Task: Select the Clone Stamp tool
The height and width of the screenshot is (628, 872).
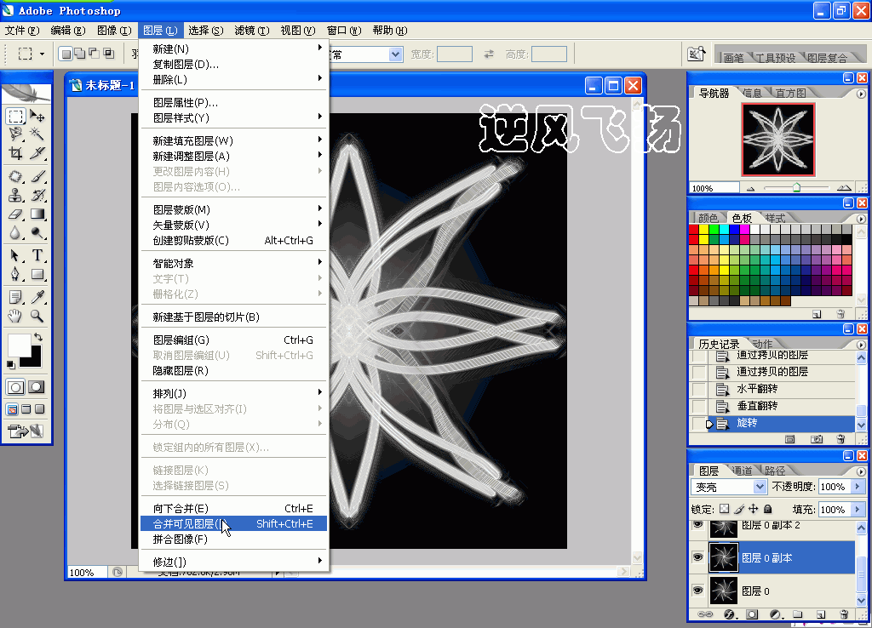Action: (x=15, y=195)
